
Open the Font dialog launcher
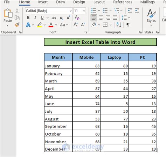point(86,32)
